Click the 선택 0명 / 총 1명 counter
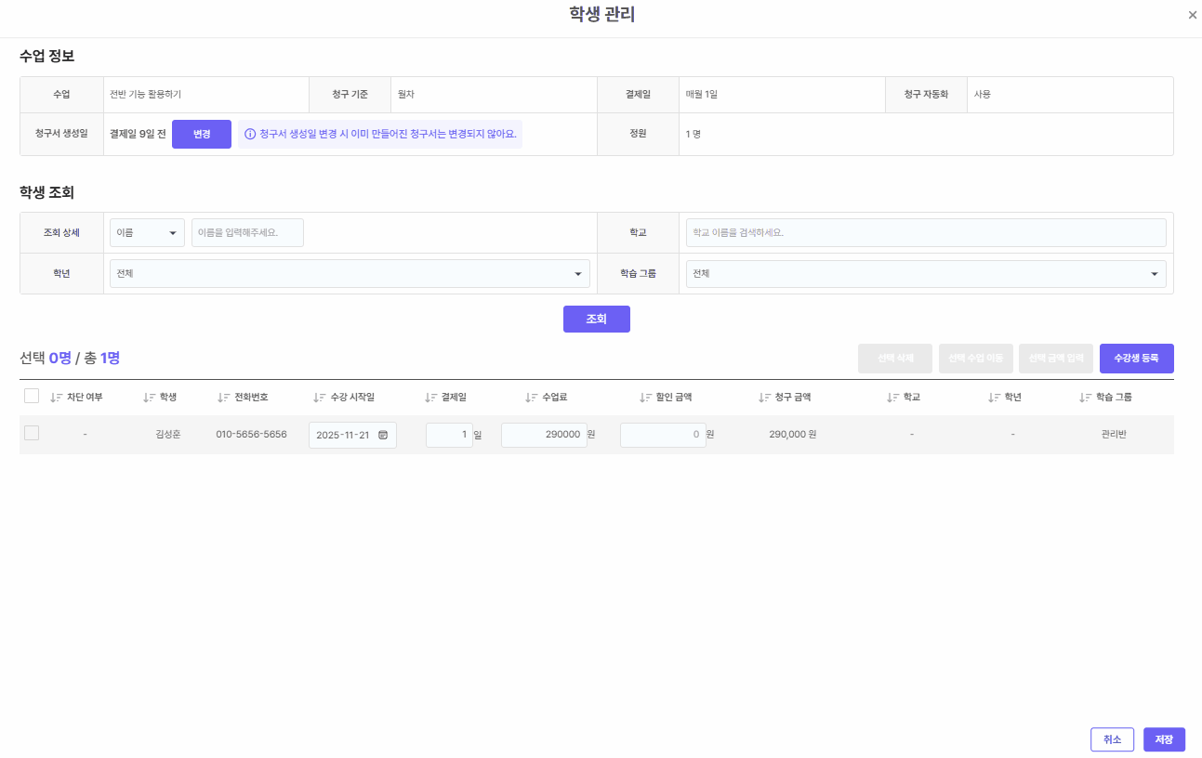Viewport: 1202px width, 758px height. tap(70, 358)
